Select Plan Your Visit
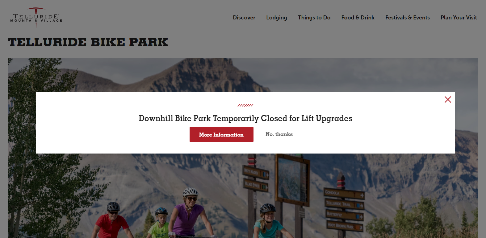This screenshot has height=238, width=486. point(459,18)
